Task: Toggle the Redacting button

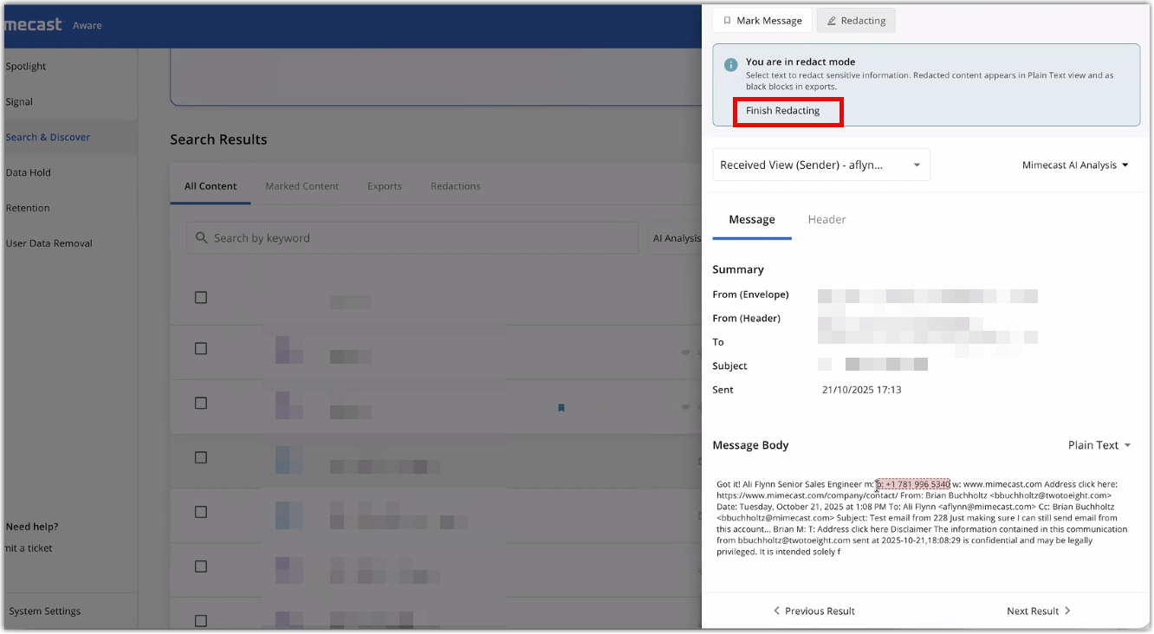Action: click(x=856, y=21)
